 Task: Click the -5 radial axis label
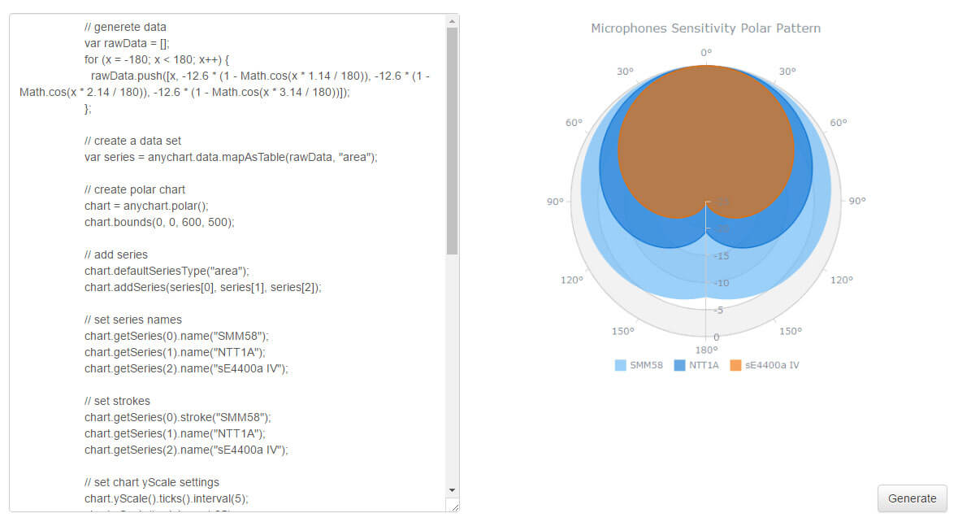coord(718,310)
